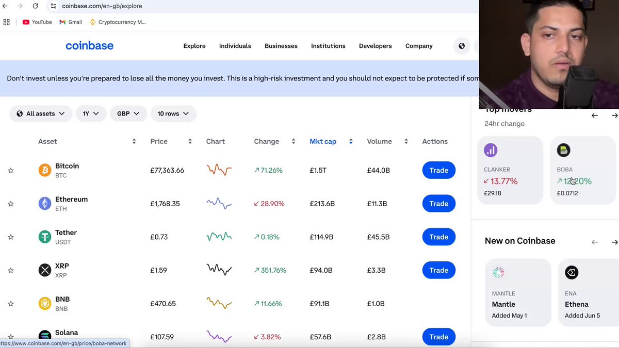Open the Explore menu
Viewport: 619px width, 348px height.
click(194, 46)
